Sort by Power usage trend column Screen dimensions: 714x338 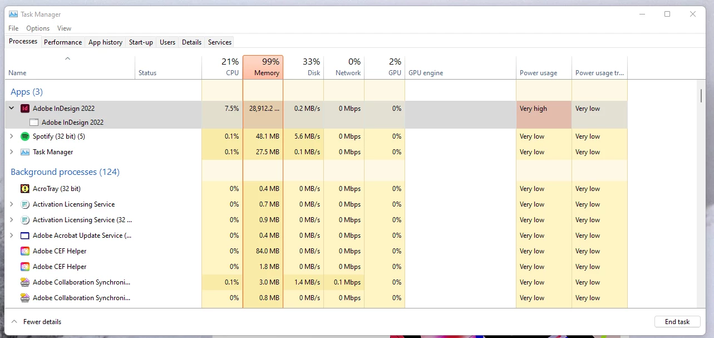point(599,67)
